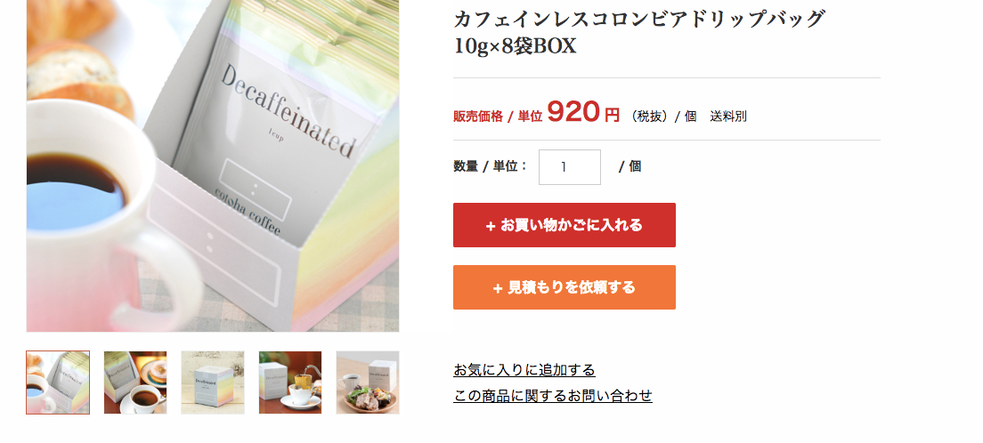Select thumbnail of the white box alone

(x=213, y=383)
